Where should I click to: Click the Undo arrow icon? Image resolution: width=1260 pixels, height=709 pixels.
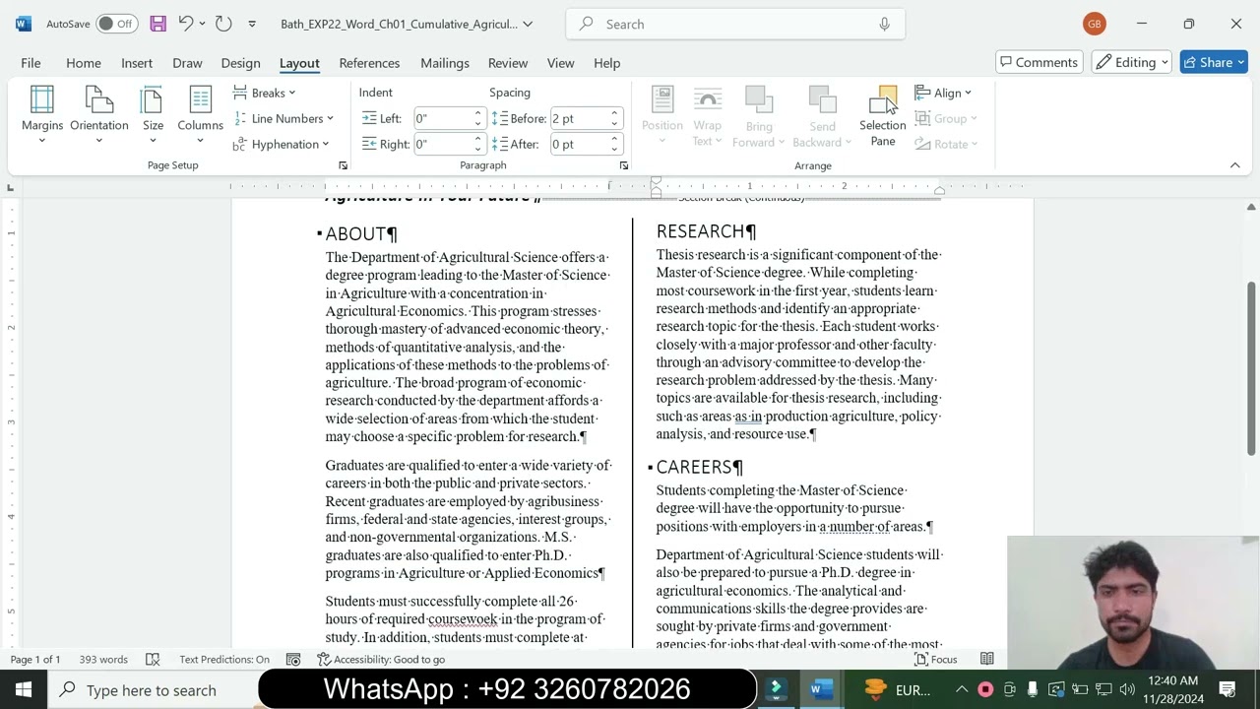pyautogui.click(x=185, y=24)
